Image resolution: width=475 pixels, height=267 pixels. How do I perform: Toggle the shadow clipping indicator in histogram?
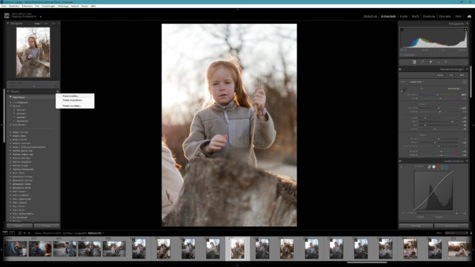402,29
